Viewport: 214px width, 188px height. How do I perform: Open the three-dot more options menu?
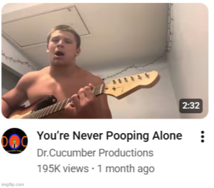point(203,137)
